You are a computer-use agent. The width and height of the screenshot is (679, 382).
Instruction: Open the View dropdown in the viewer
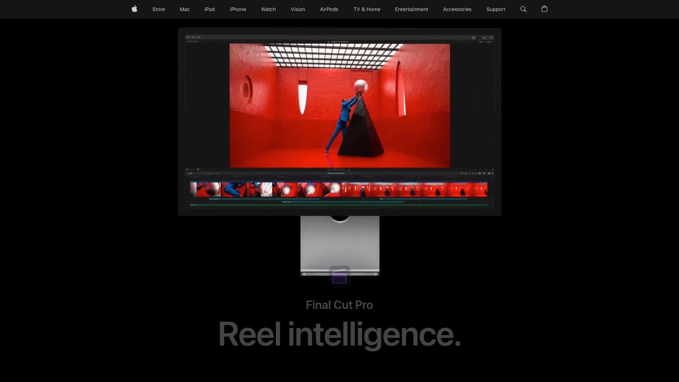point(489,42)
